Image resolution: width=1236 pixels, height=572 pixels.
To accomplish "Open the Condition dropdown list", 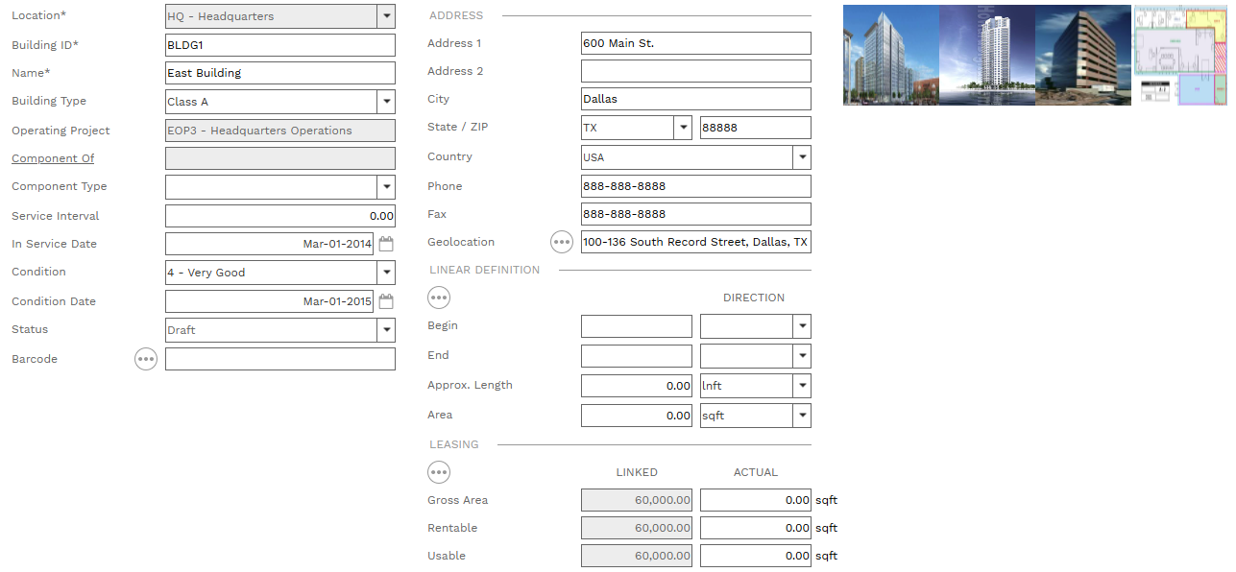I will click(386, 273).
